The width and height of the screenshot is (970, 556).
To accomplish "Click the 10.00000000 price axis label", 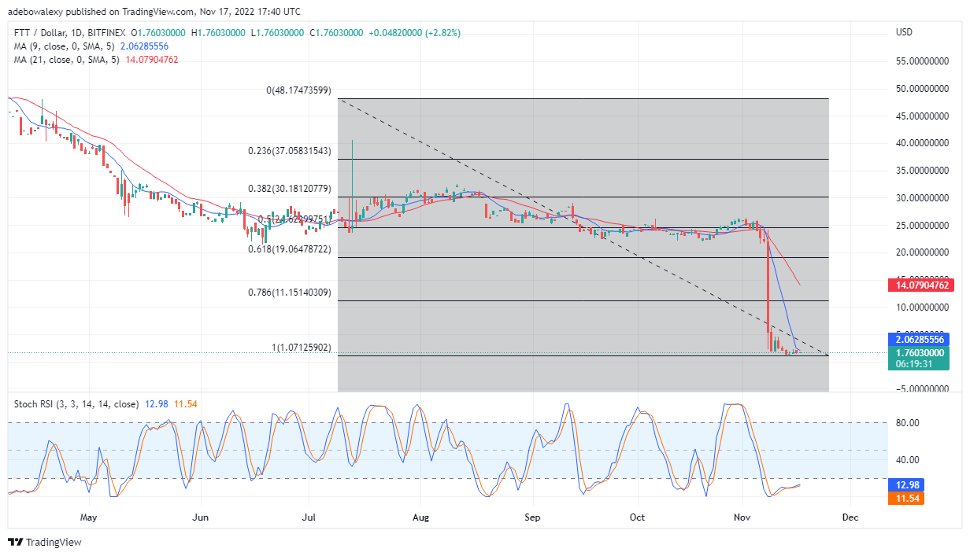I will pyautogui.click(x=923, y=307).
